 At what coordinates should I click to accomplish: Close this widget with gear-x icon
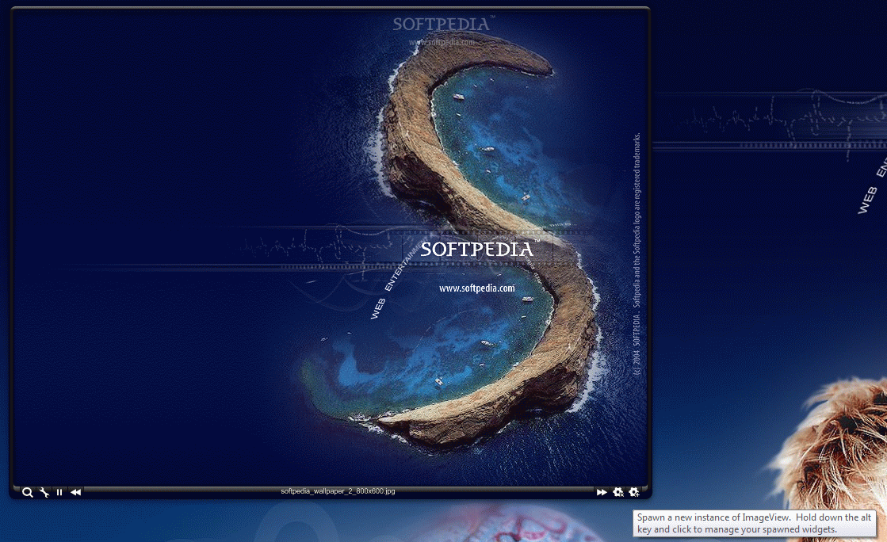click(x=618, y=492)
